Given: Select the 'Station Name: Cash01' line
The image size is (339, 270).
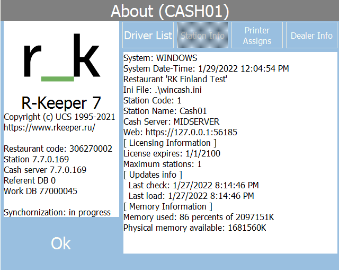Looking at the screenshot, I should 165,111.
